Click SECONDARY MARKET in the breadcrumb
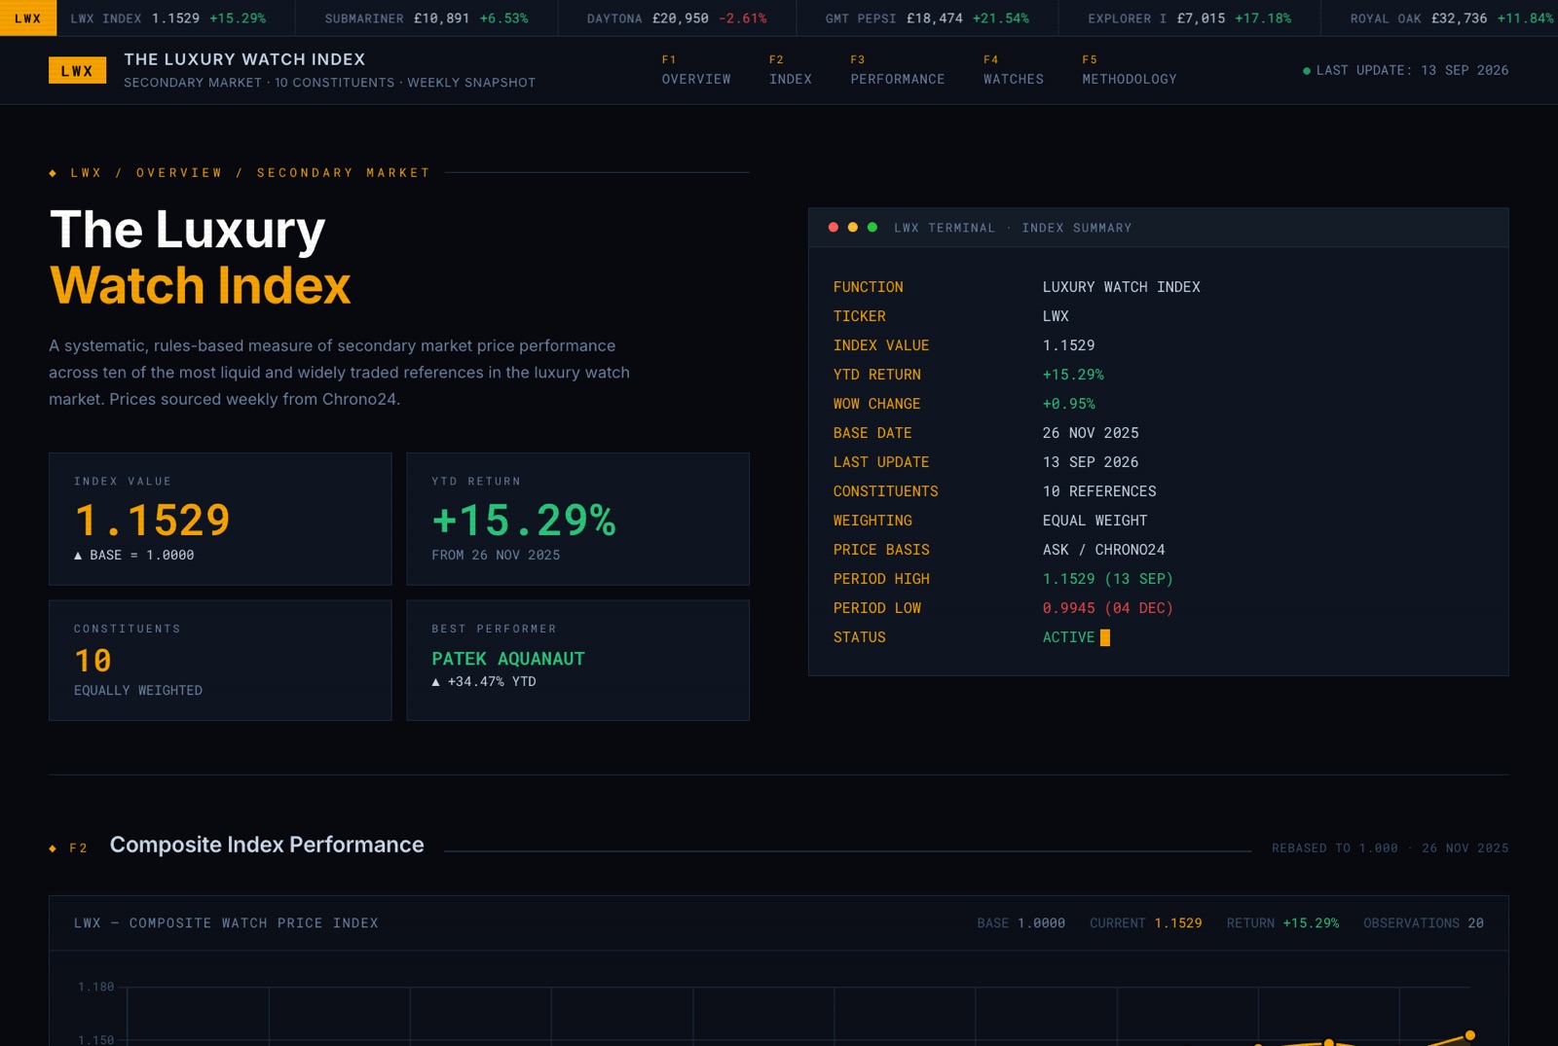Screen dimensions: 1558x1046 [344, 173]
